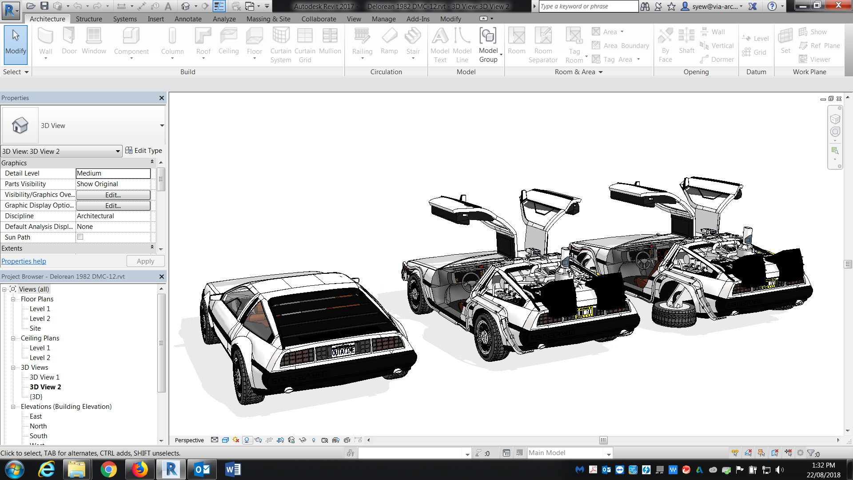Screen dimensions: 853x480
Task: Click the Text tool icon in quick access
Action: tap(168, 6)
